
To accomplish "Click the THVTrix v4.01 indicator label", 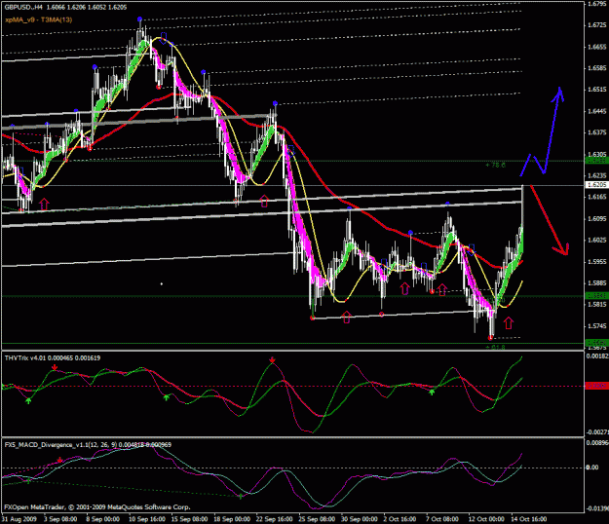I will click(52, 357).
